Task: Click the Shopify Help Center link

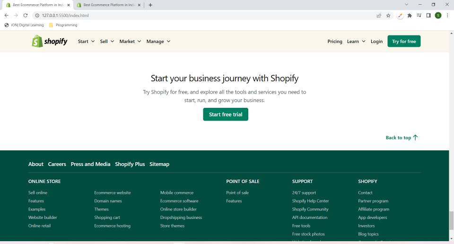Action: pos(310,201)
